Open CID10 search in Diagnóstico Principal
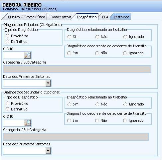 pyautogui.click(x=28, y=55)
